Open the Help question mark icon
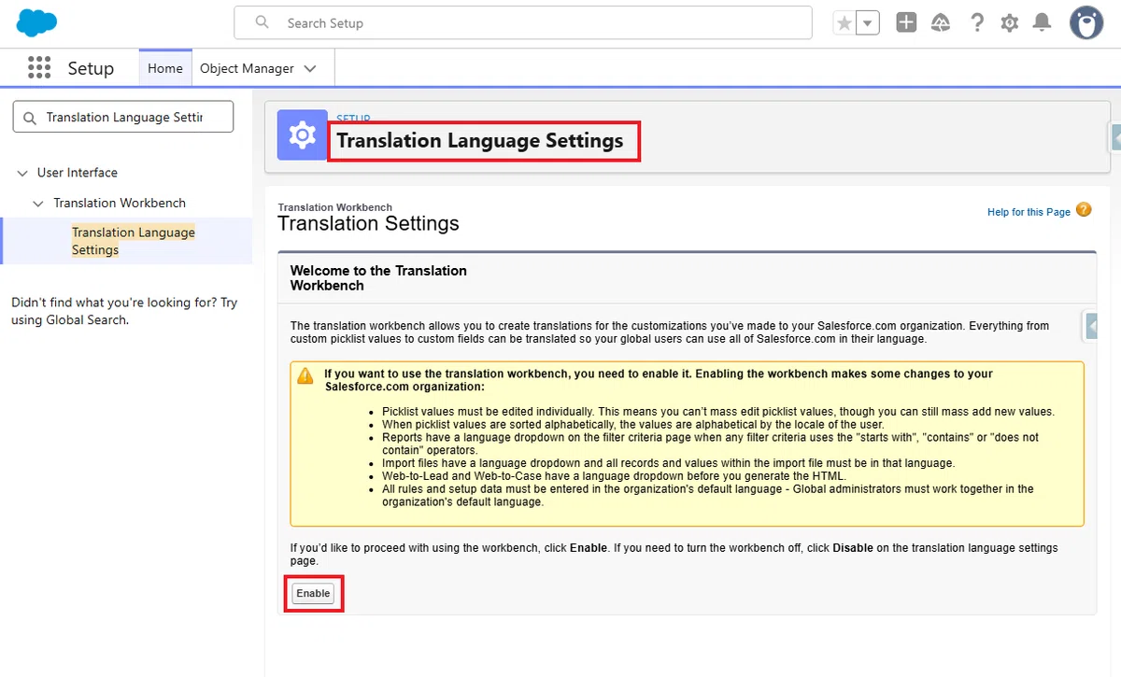Viewport: 1121px width, 677px height. tap(977, 23)
